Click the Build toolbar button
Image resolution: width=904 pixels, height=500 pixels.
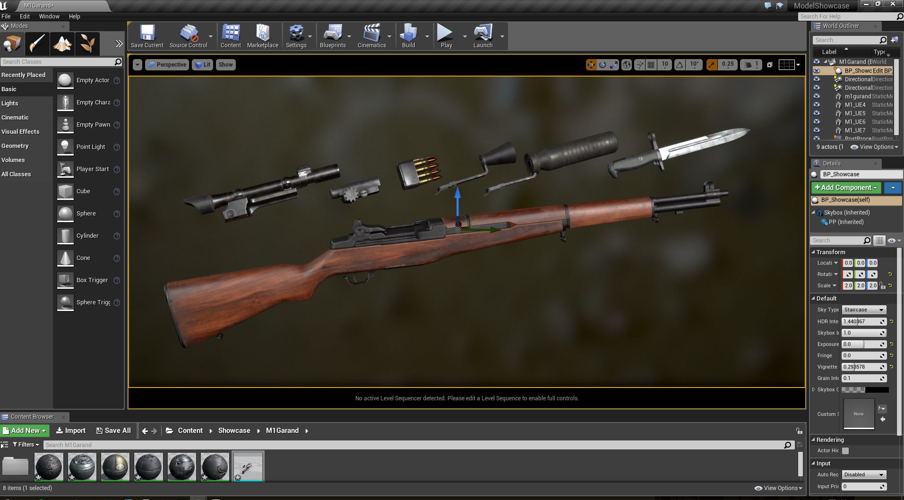click(408, 36)
